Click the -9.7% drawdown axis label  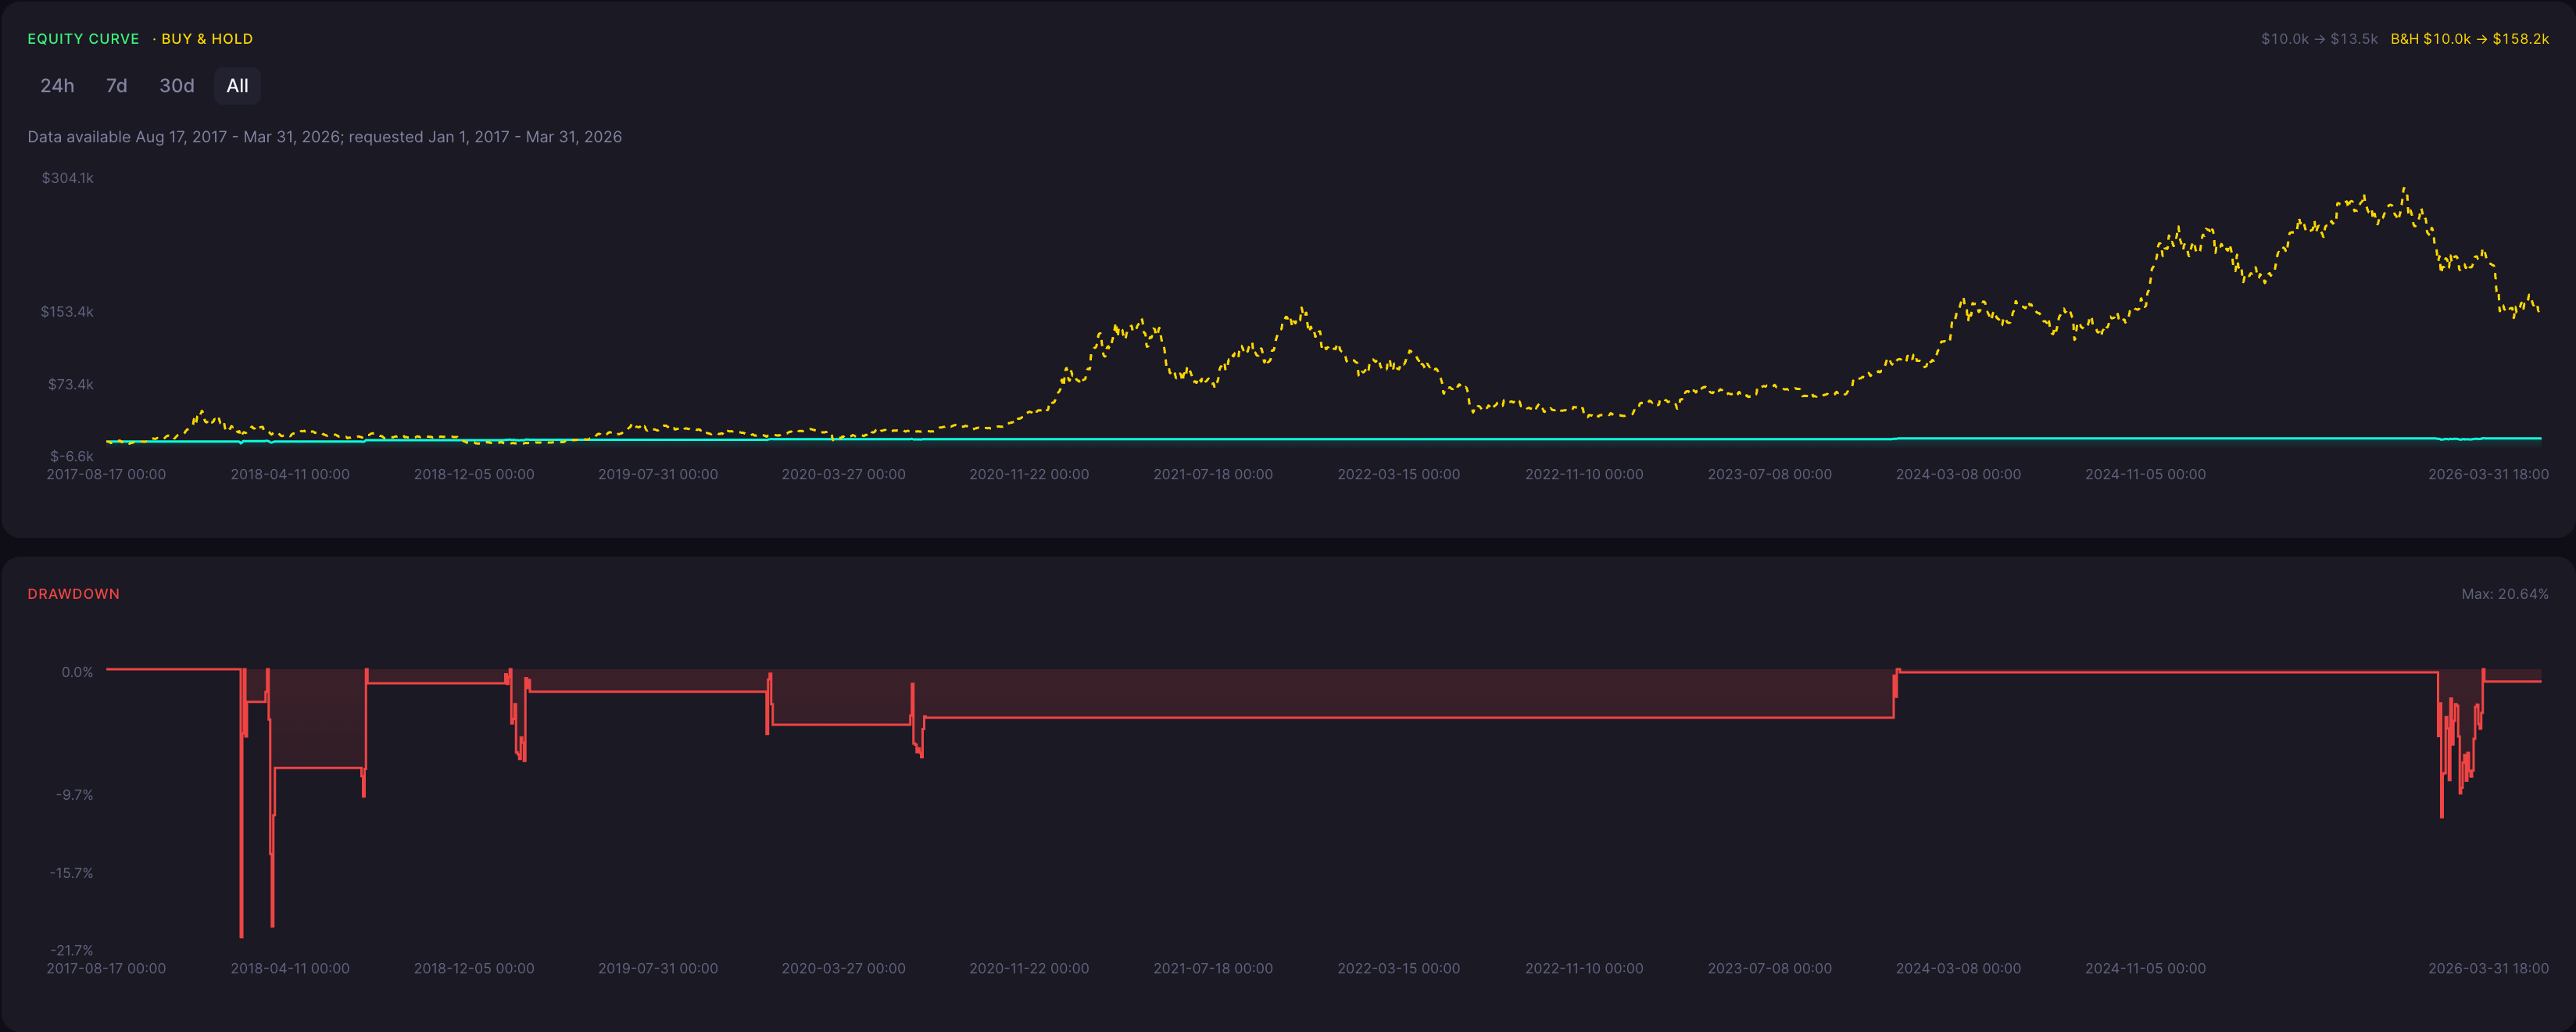(74, 795)
